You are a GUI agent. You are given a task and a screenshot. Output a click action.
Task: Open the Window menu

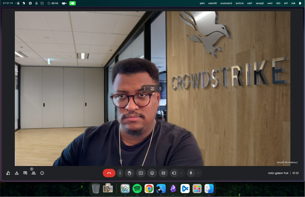pos(212,3)
